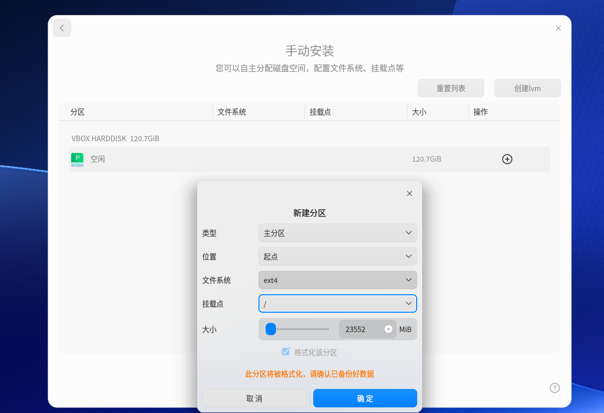Click the VBOX HARDDISK 120.7GiB label
This screenshot has width=604, height=413.
click(115, 139)
